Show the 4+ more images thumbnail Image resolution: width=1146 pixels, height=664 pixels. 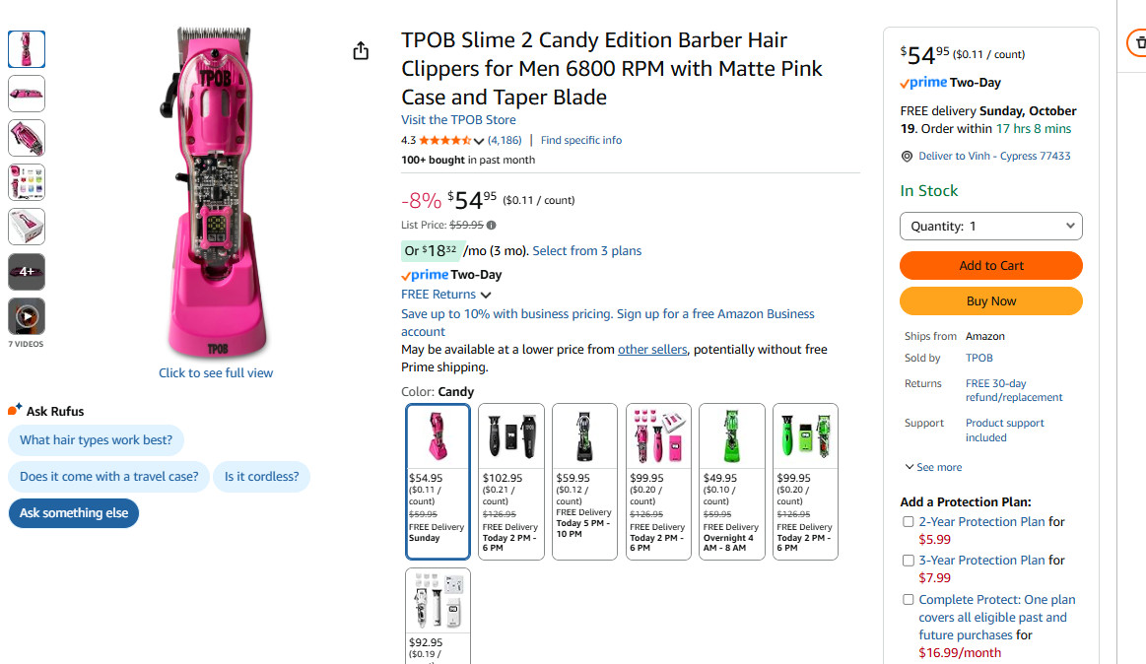click(27, 272)
